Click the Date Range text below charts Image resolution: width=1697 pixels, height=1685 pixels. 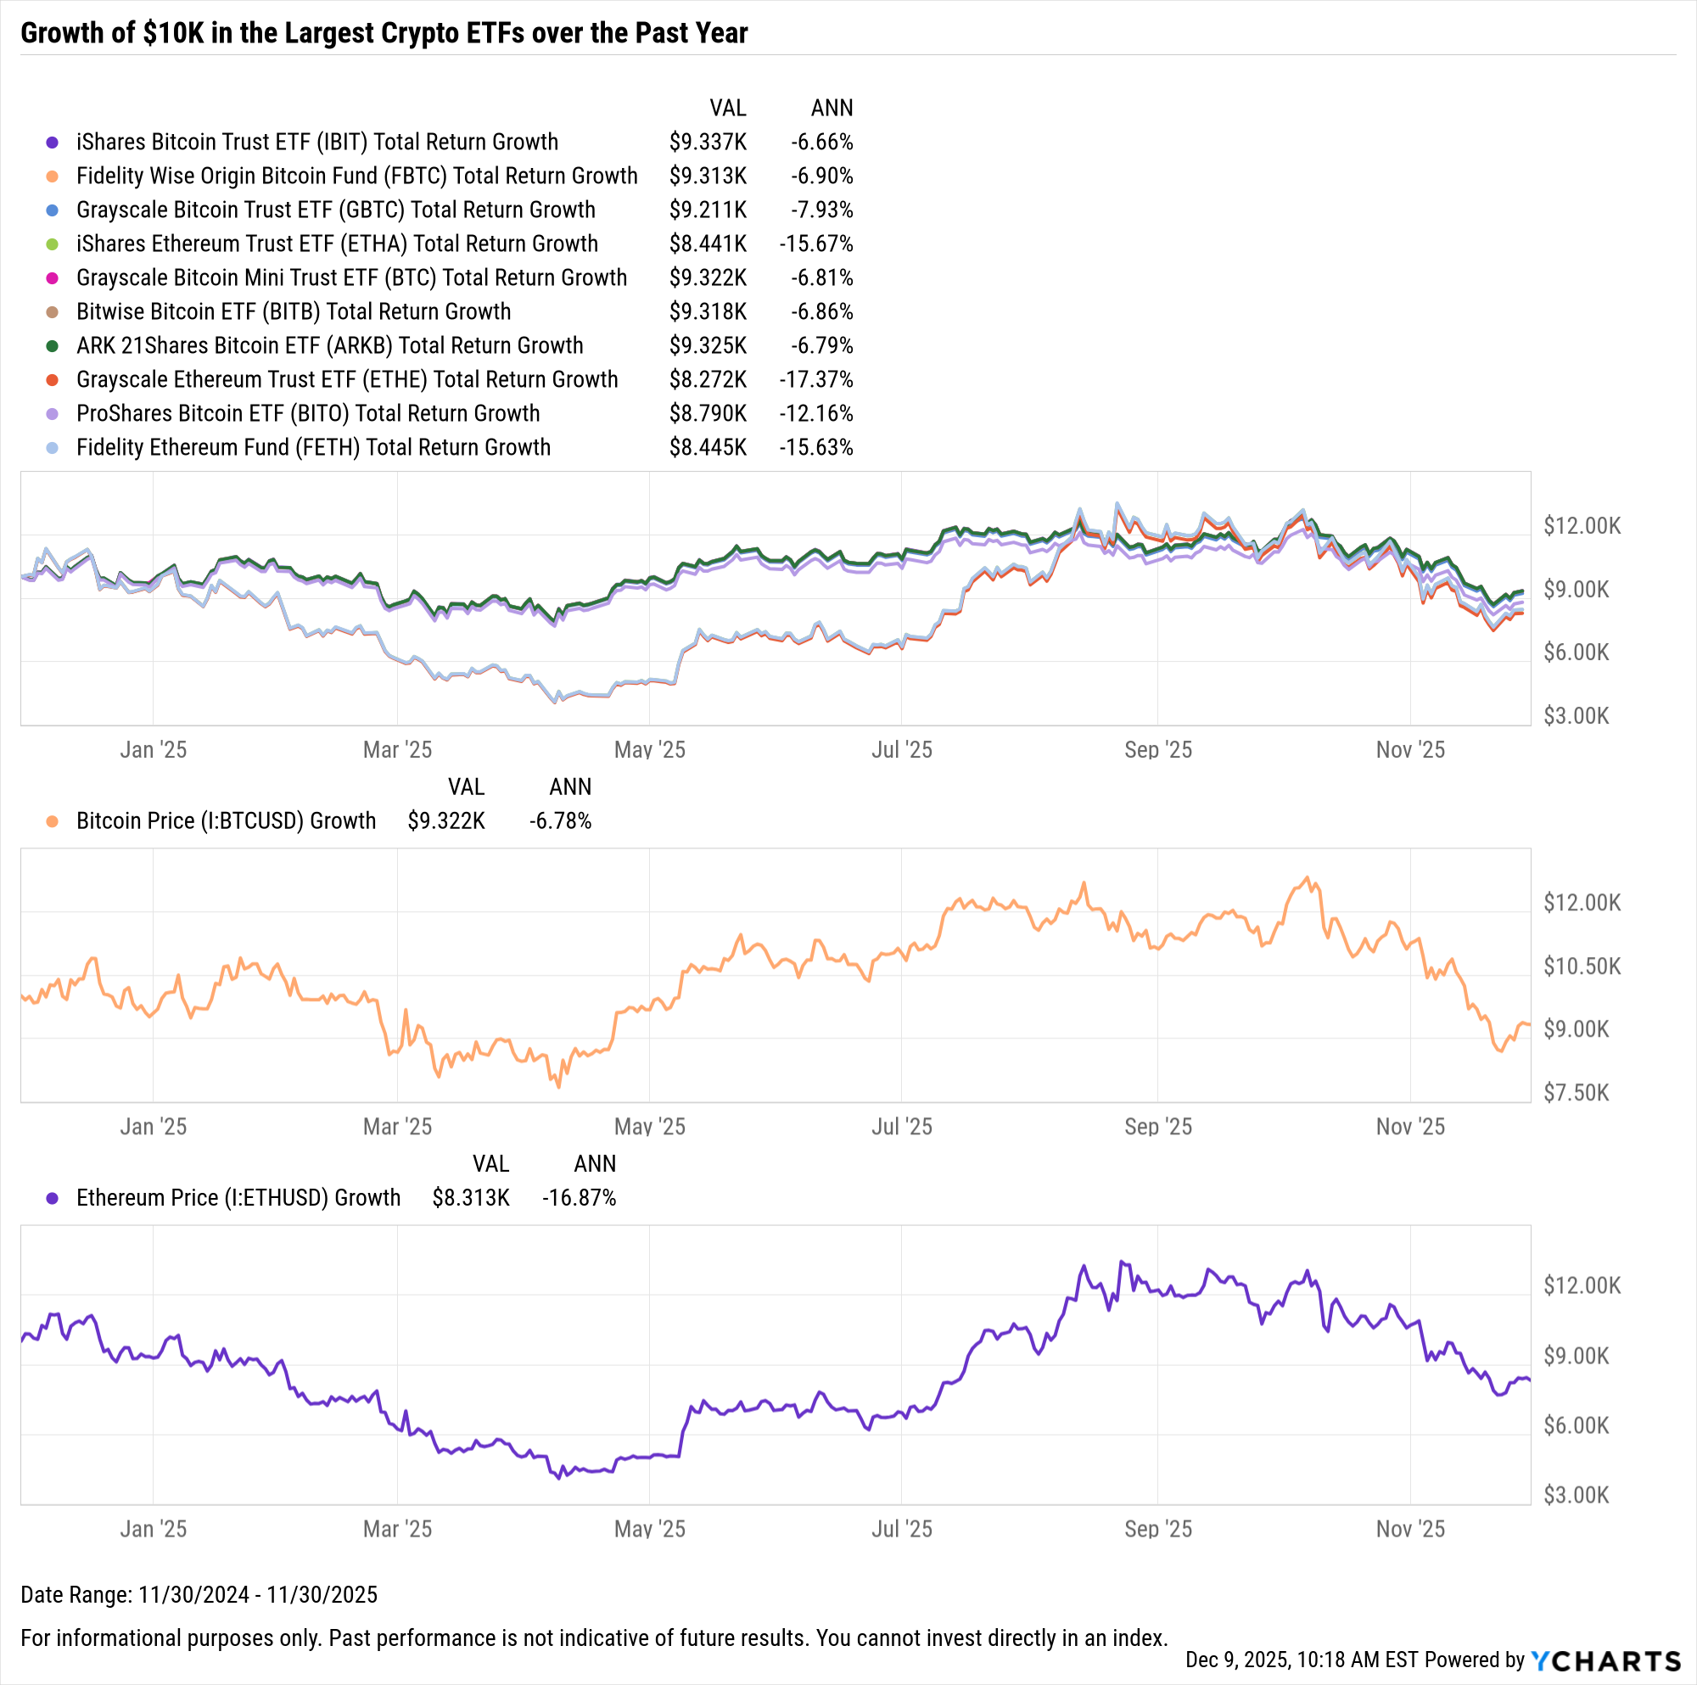tap(199, 1594)
